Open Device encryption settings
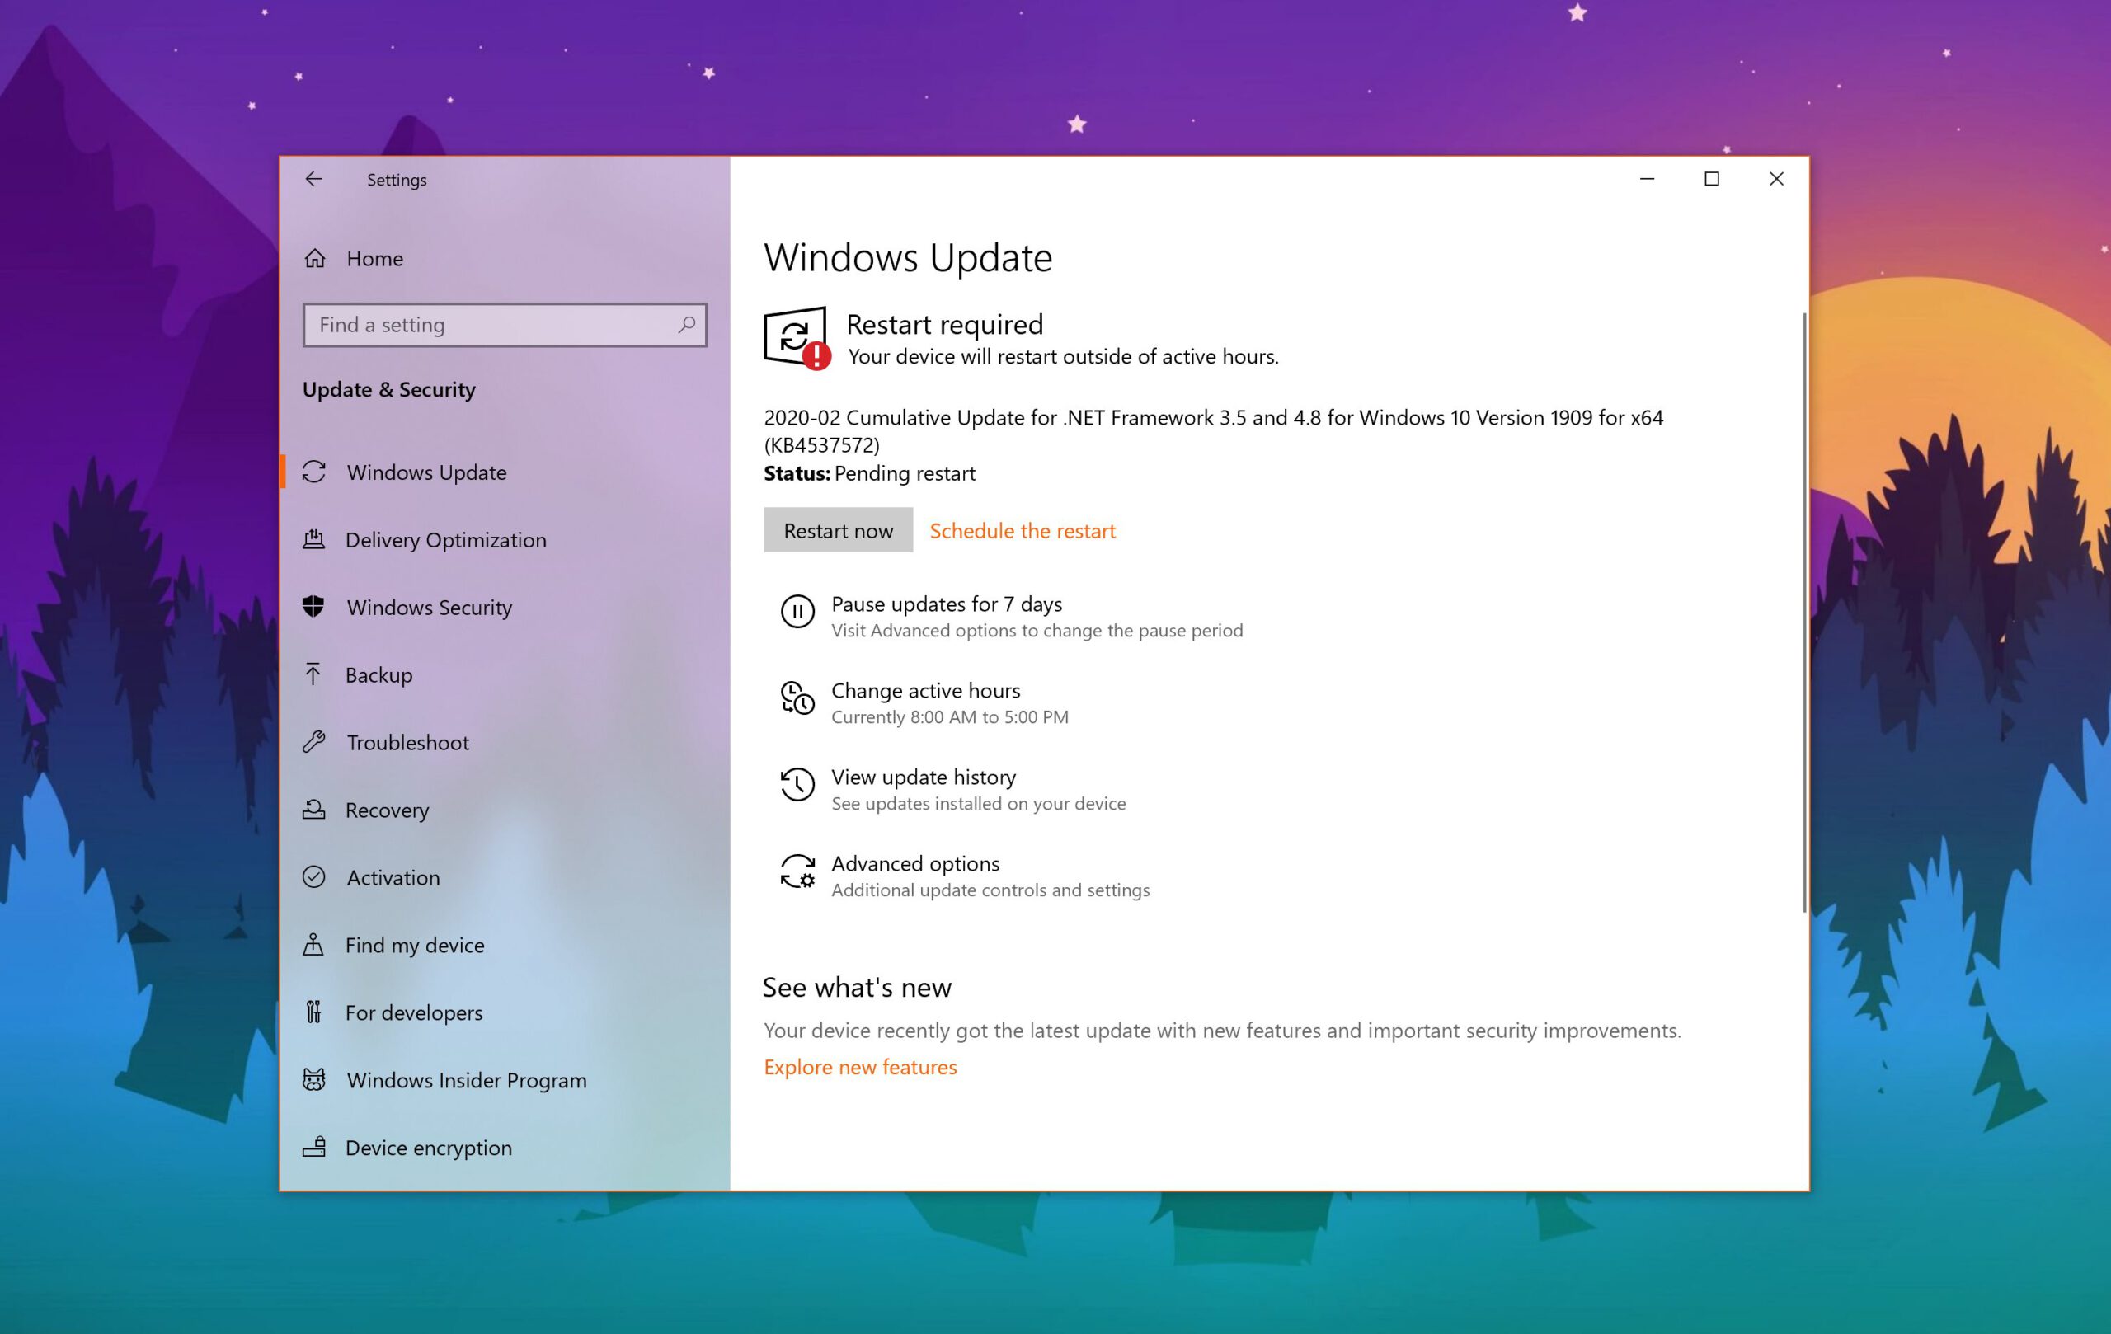The width and height of the screenshot is (2111, 1334). click(x=504, y=1148)
